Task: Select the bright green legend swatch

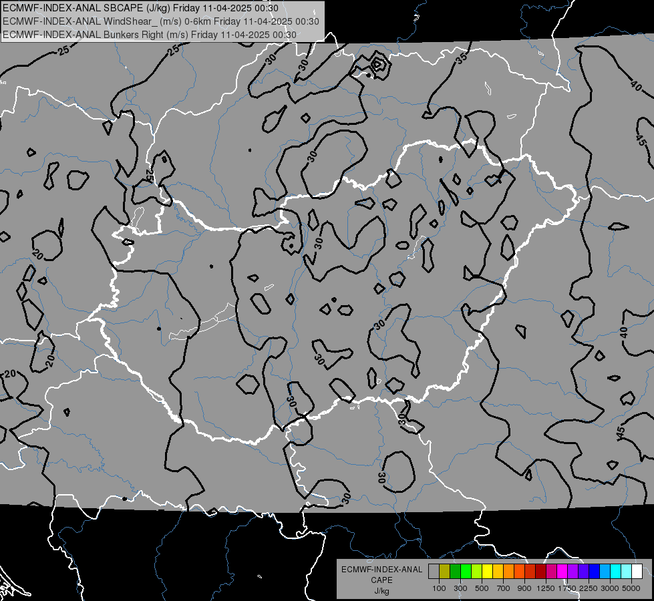Action: [466, 572]
